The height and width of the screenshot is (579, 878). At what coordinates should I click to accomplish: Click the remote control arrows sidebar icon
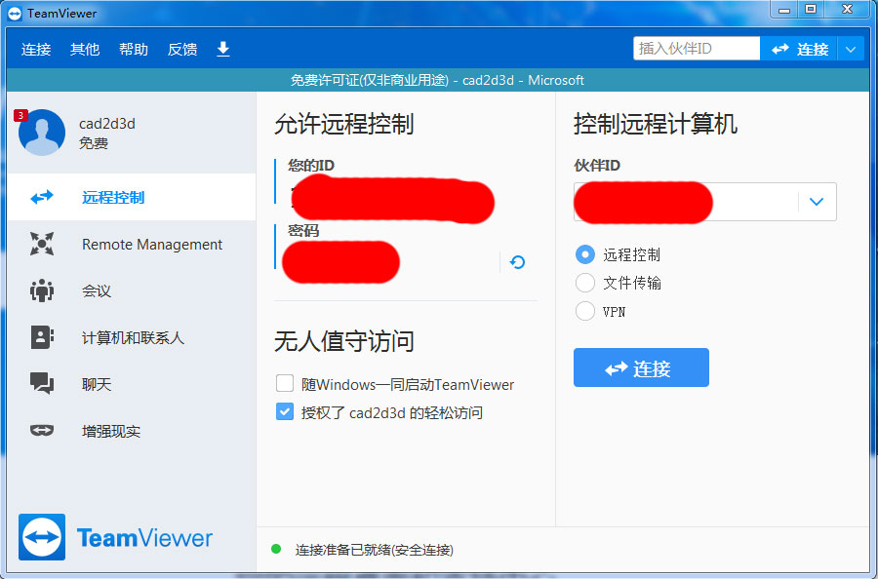click(42, 197)
